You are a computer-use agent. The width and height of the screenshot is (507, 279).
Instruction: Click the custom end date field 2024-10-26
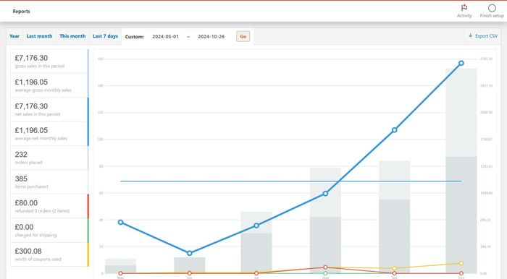click(x=211, y=37)
